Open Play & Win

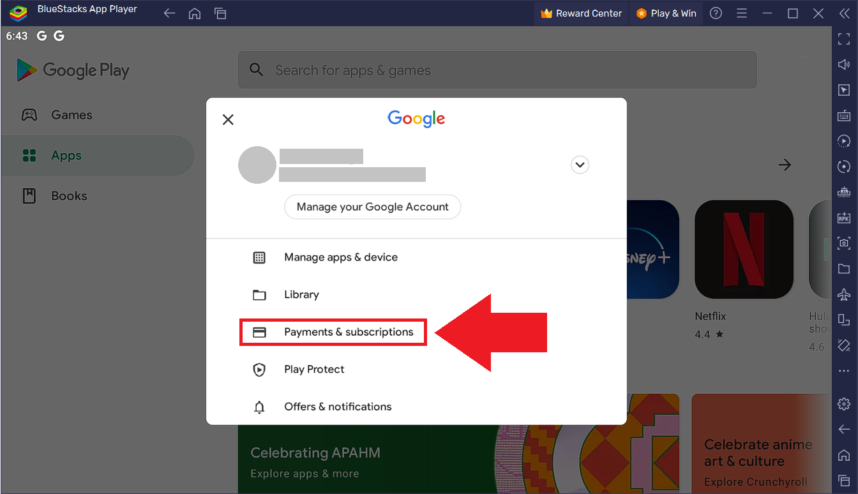[x=666, y=13]
